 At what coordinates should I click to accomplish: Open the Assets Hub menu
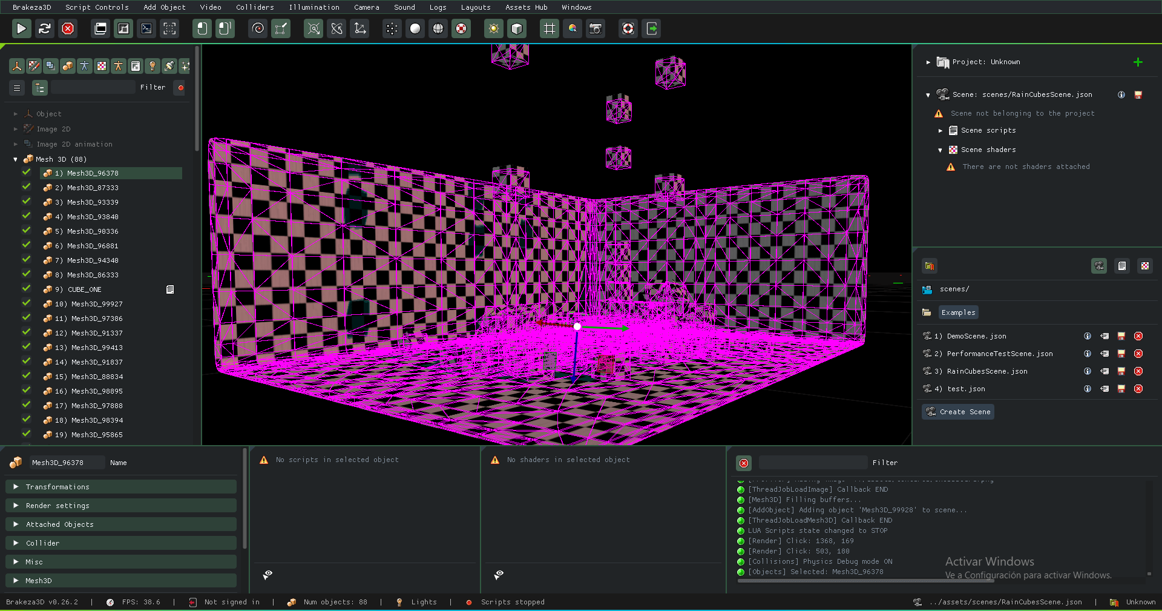pyautogui.click(x=526, y=7)
